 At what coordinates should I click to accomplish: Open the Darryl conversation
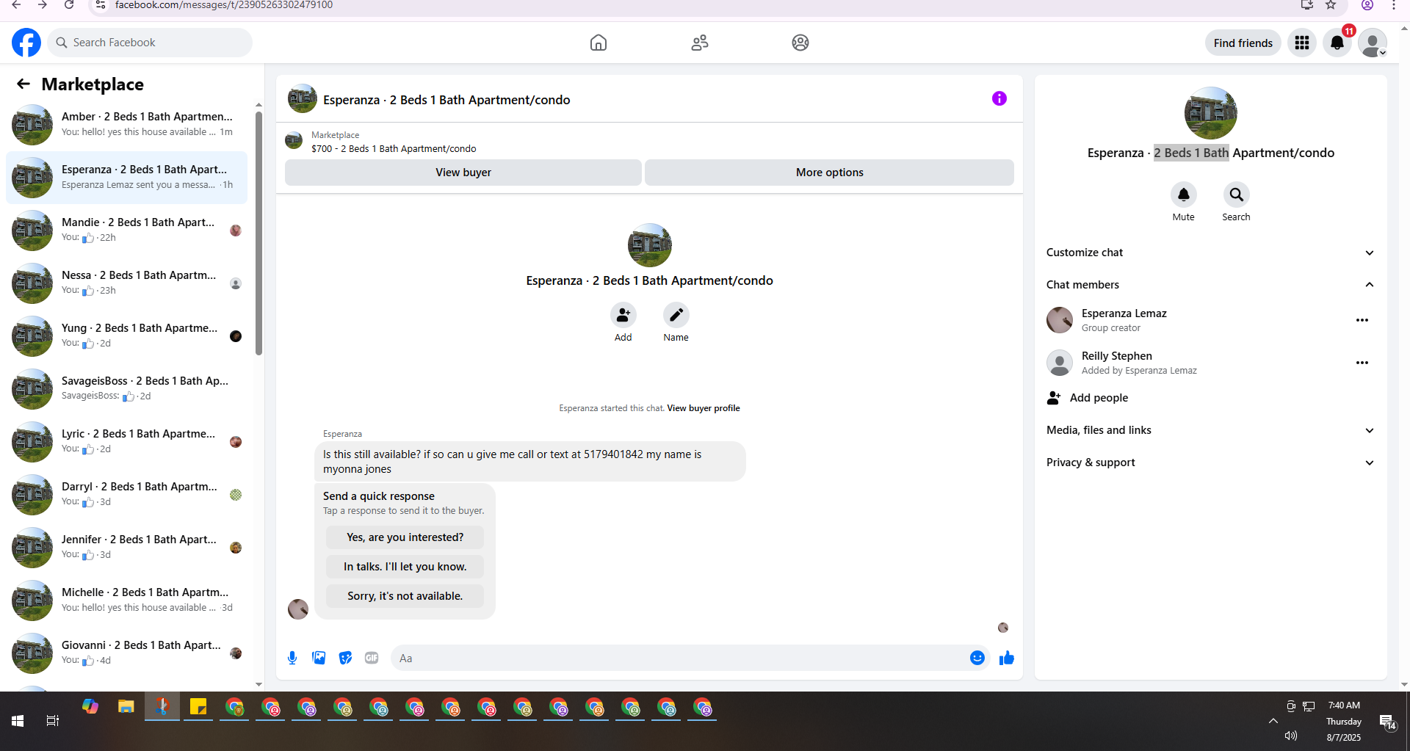click(127, 494)
